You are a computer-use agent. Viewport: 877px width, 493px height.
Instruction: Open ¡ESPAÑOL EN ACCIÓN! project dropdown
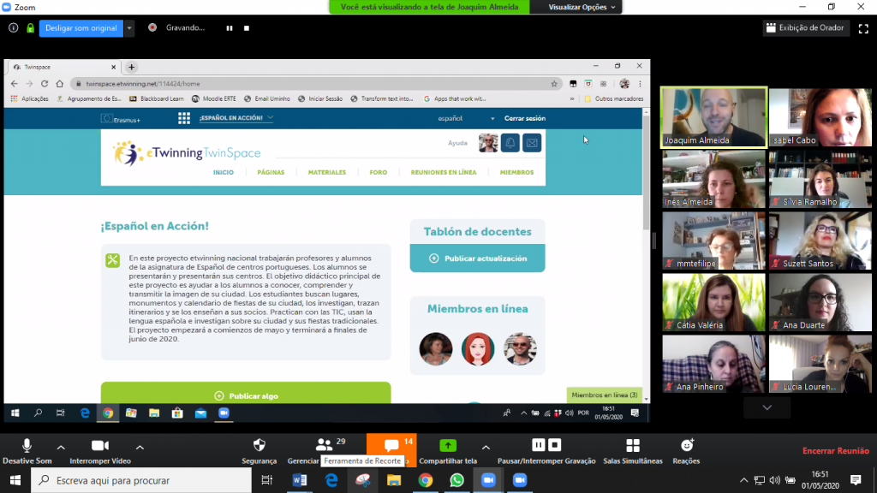pyautogui.click(x=236, y=118)
